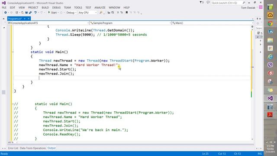Open the TOOLS menu

(78, 7)
